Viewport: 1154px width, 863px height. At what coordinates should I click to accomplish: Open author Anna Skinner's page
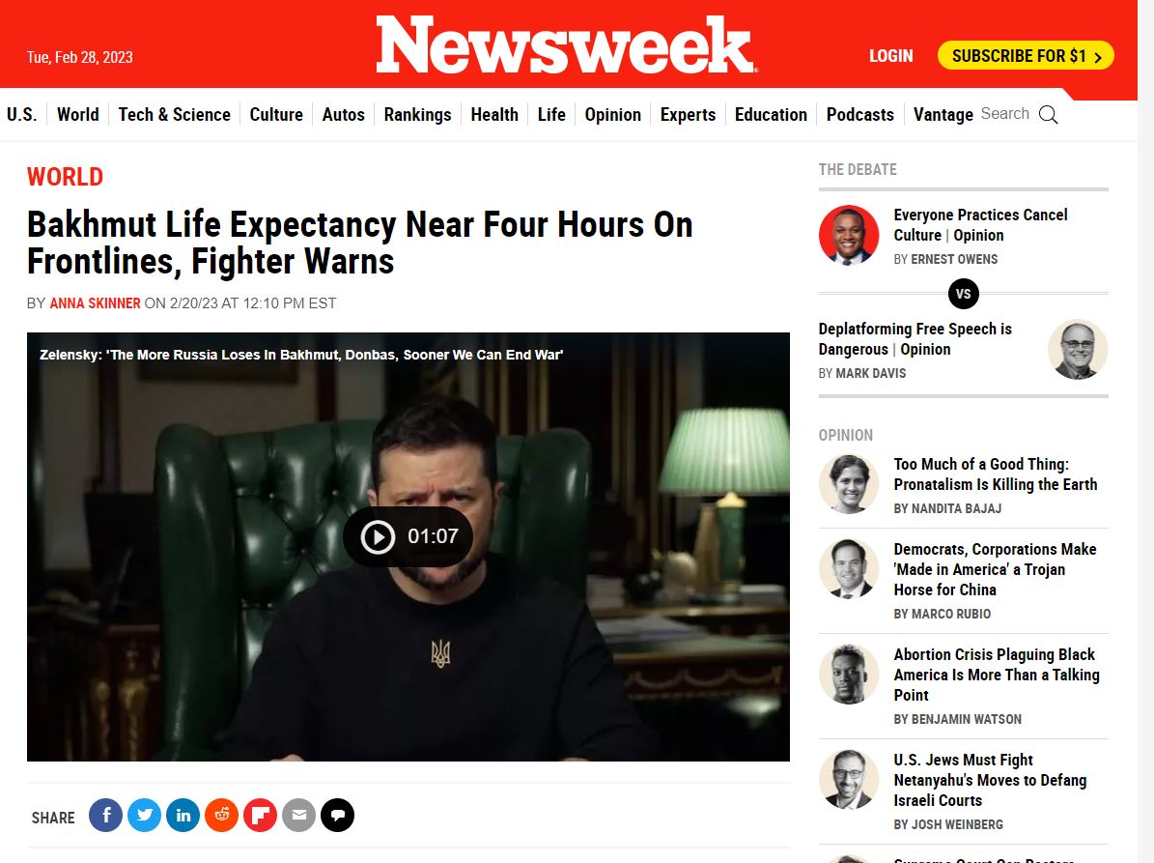click(x=95, y=303)
